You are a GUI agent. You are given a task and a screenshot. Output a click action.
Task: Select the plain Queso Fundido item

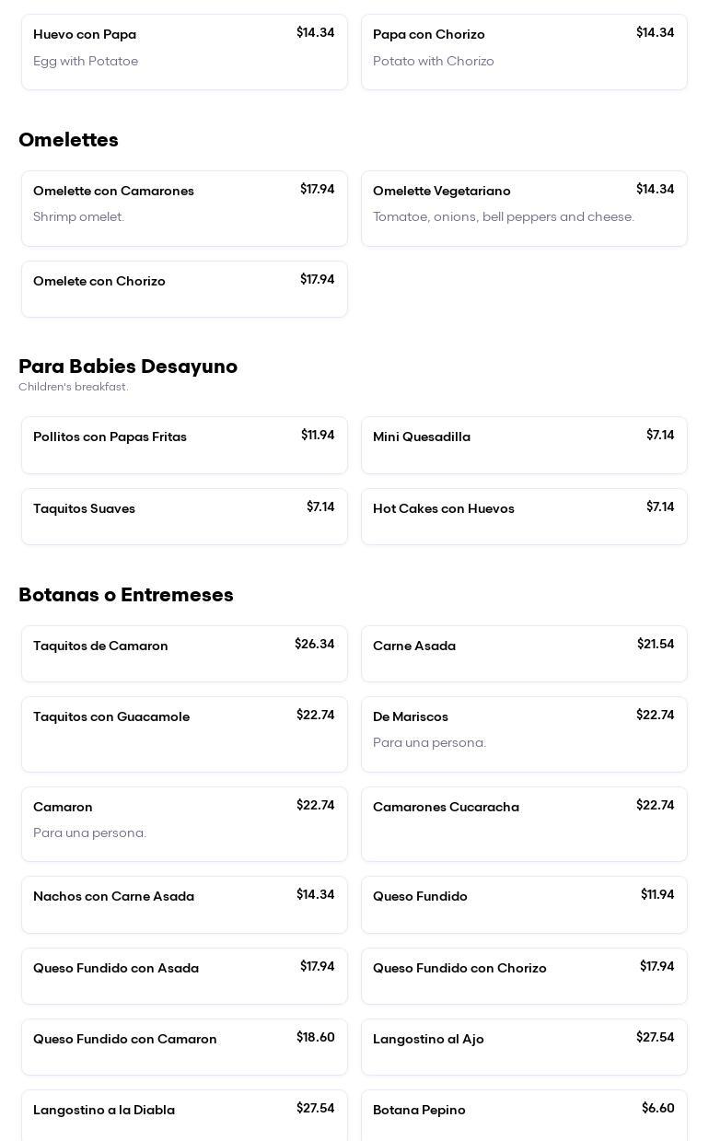(x=524, y=904)
